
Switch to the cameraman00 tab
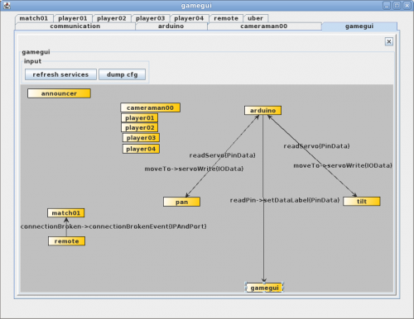[x=264, y=26]
